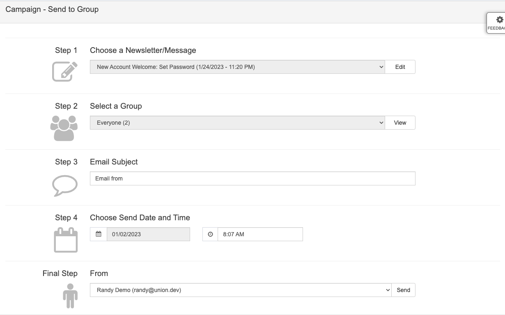This screenshot has width=505, height=315.
Task: Click the 'Choose a Newsletter/Message' heading
Action: (x=143, y=50)
